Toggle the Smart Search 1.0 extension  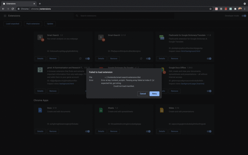coord(87,59)
